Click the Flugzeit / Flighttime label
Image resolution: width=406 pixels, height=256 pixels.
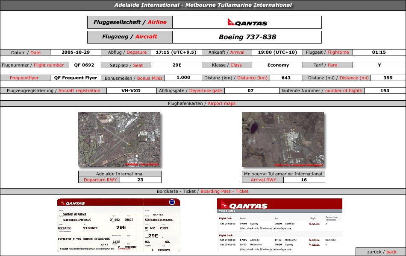click(x=327, y=52)
